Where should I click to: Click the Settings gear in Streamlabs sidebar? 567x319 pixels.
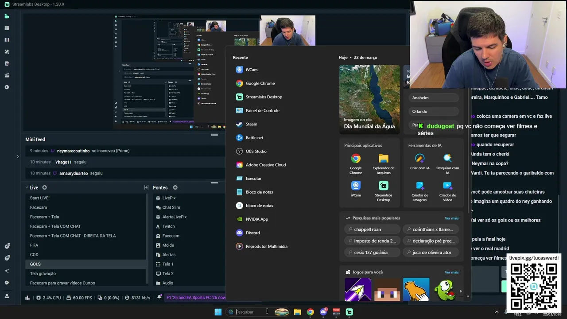pyautogui.click(x=7, y=283)
